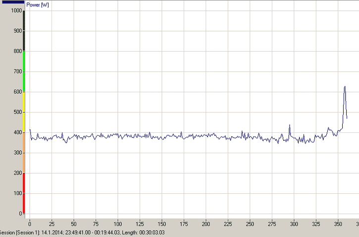Click the 100 tick on the horizontal axis

[x=118, y=224]
